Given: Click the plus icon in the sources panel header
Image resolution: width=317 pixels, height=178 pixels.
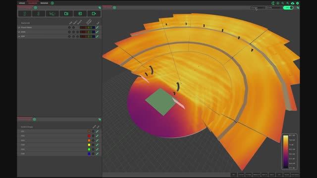Looking at the screenshot, I should coord(36,8).
